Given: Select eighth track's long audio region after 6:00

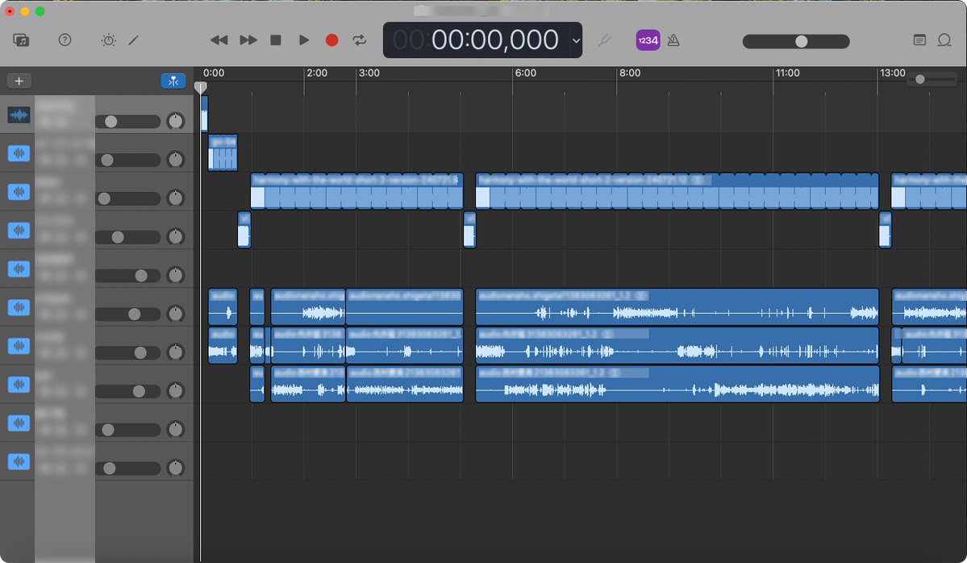Looking at the screenshot, I should [x=677, y=384].
